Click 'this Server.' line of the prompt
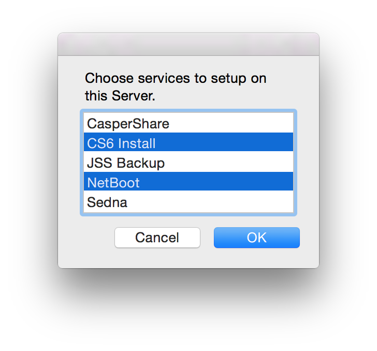Image resolution: width=377 pixels, height=351 pixels. tap(120, 96)
